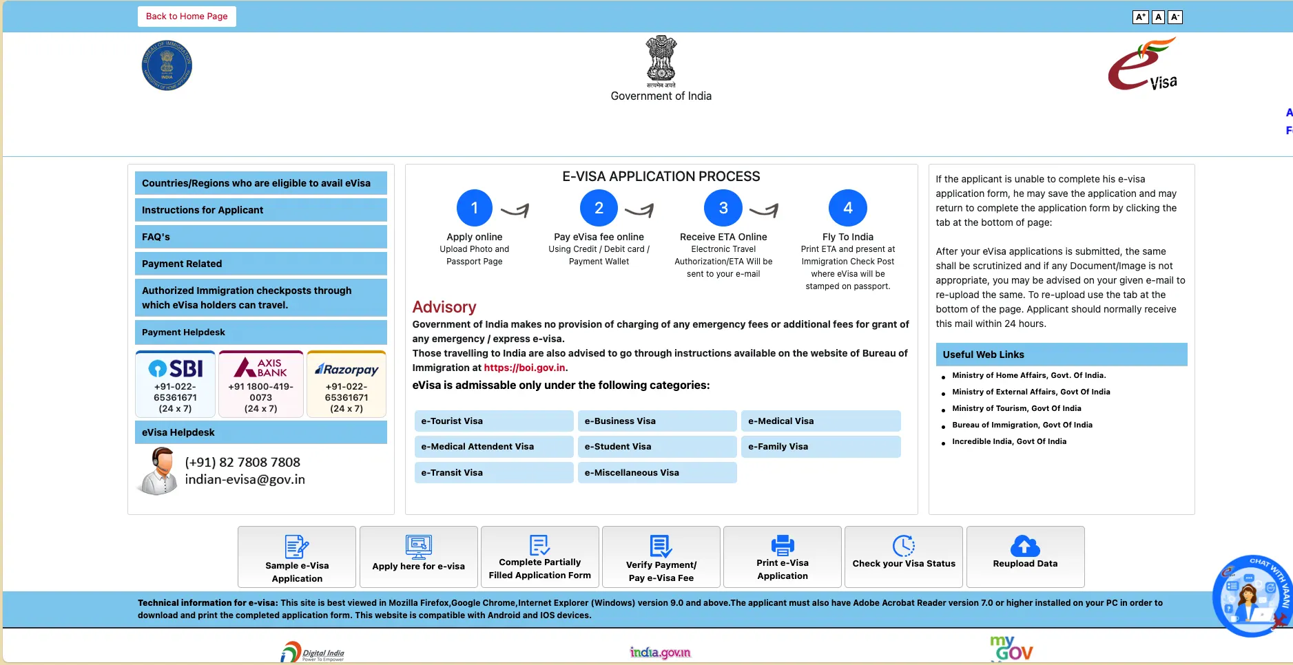Image resolution: width=1293 pixels, height=665 pixels.
Task: Click the Digital India logo
Action: [x=313, y=652]
